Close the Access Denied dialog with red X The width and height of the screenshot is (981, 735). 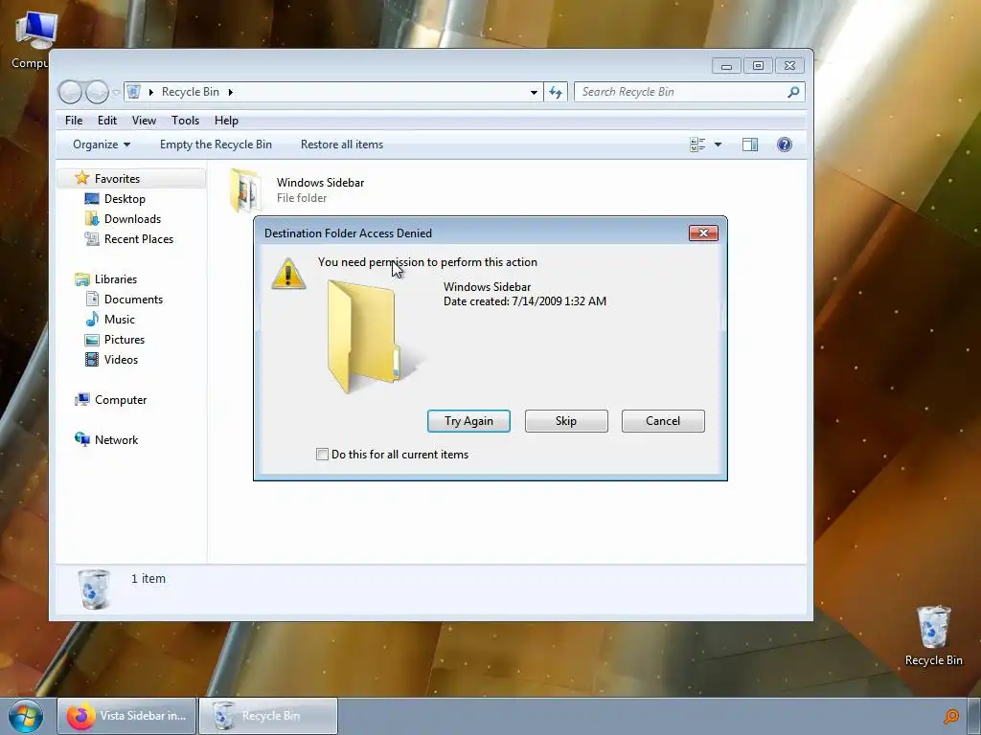[x=703, y=234]
